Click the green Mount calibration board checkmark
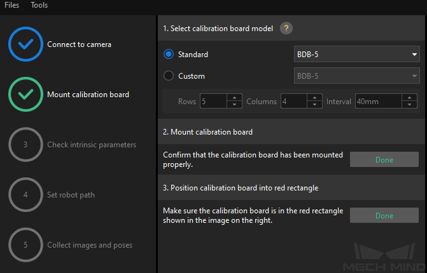 coord(25,95)
